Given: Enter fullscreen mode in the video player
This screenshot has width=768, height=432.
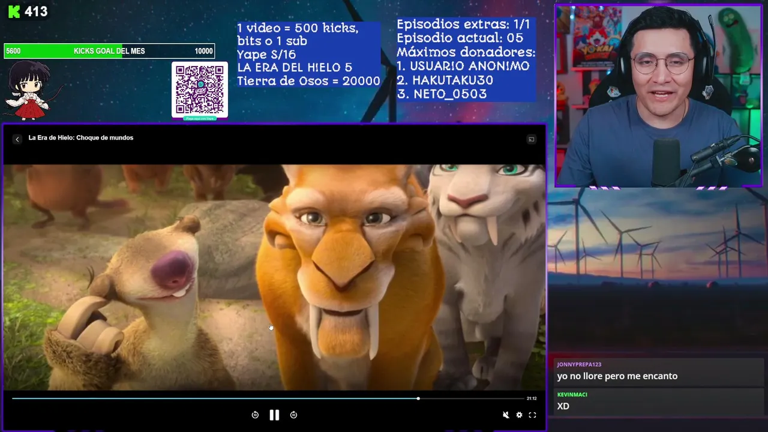Looking at the screenshot, I should point(532,415).
